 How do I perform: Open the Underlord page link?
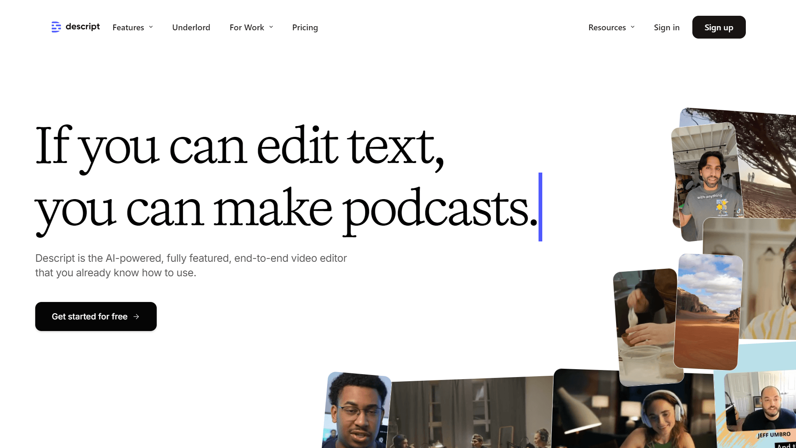coord(191,27)
